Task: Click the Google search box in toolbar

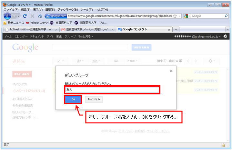Action: [207, 16]
